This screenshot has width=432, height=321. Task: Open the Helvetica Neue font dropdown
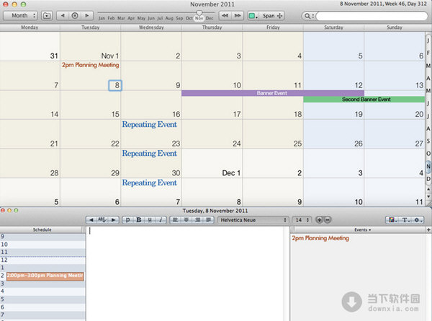(x=253, y=219)
